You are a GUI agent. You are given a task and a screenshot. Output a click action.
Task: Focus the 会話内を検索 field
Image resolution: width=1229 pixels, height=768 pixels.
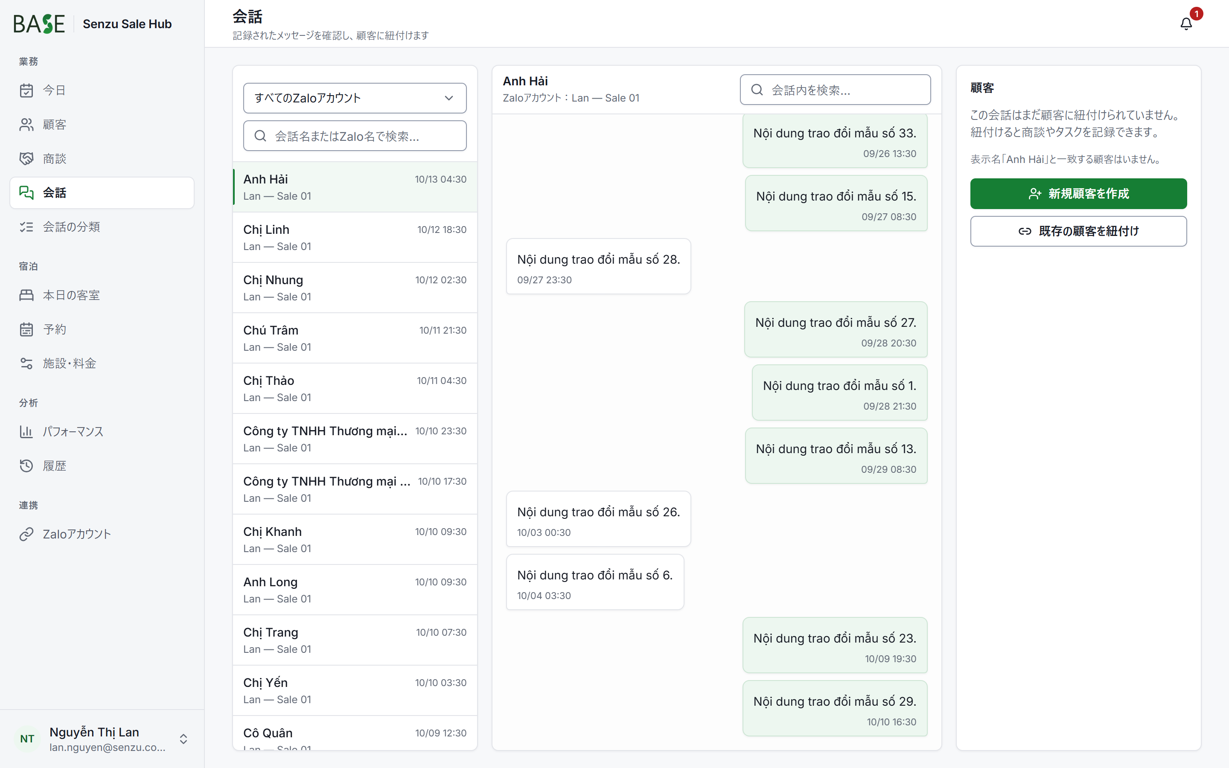(x=836, y=90)
